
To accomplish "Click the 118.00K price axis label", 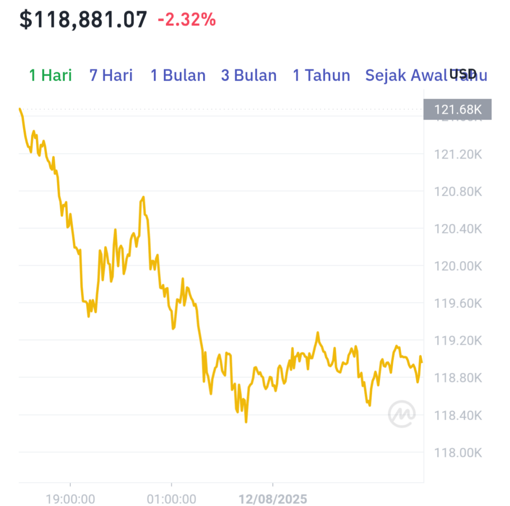I will coord(458,453).
